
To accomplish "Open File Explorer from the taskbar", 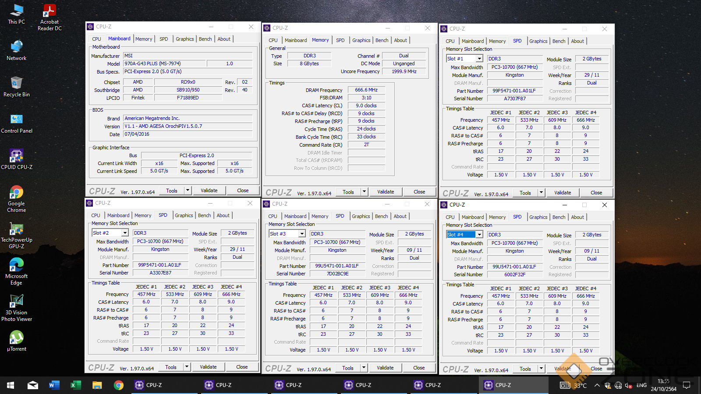I will pos(97,385).
